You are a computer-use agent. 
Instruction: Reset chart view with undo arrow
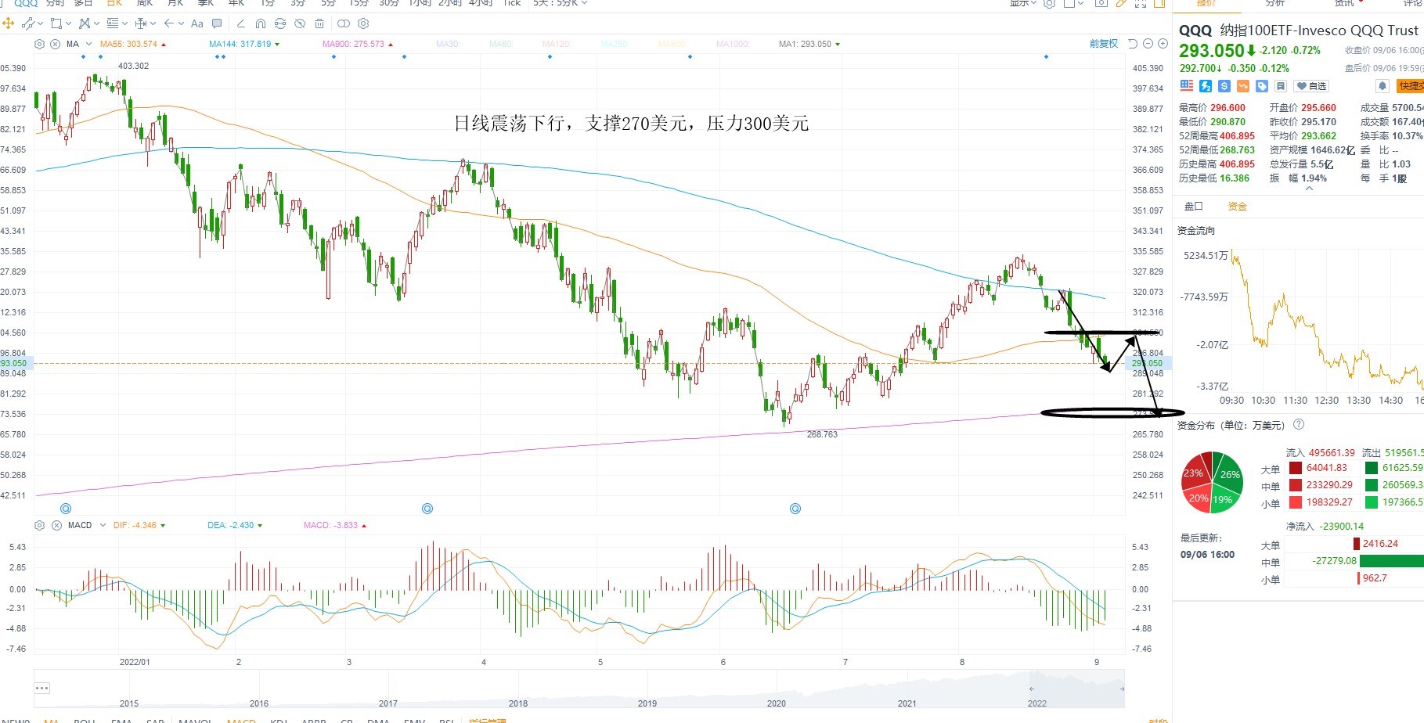[1133, 44]
